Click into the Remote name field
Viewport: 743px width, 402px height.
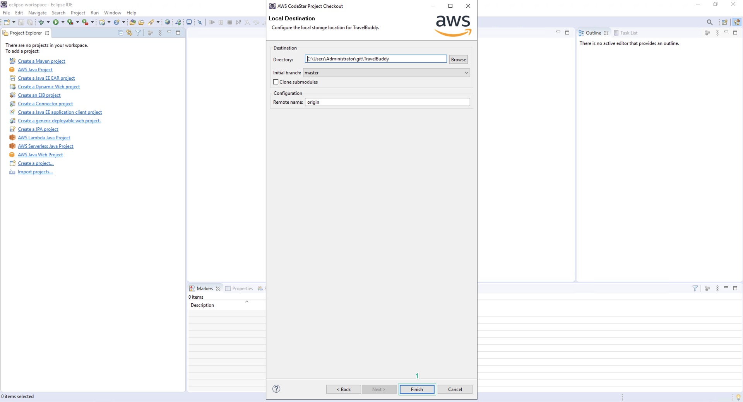[387, 102]
